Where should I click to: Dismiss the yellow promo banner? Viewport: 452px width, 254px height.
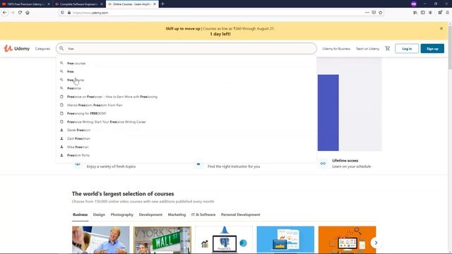coord(441,28)
